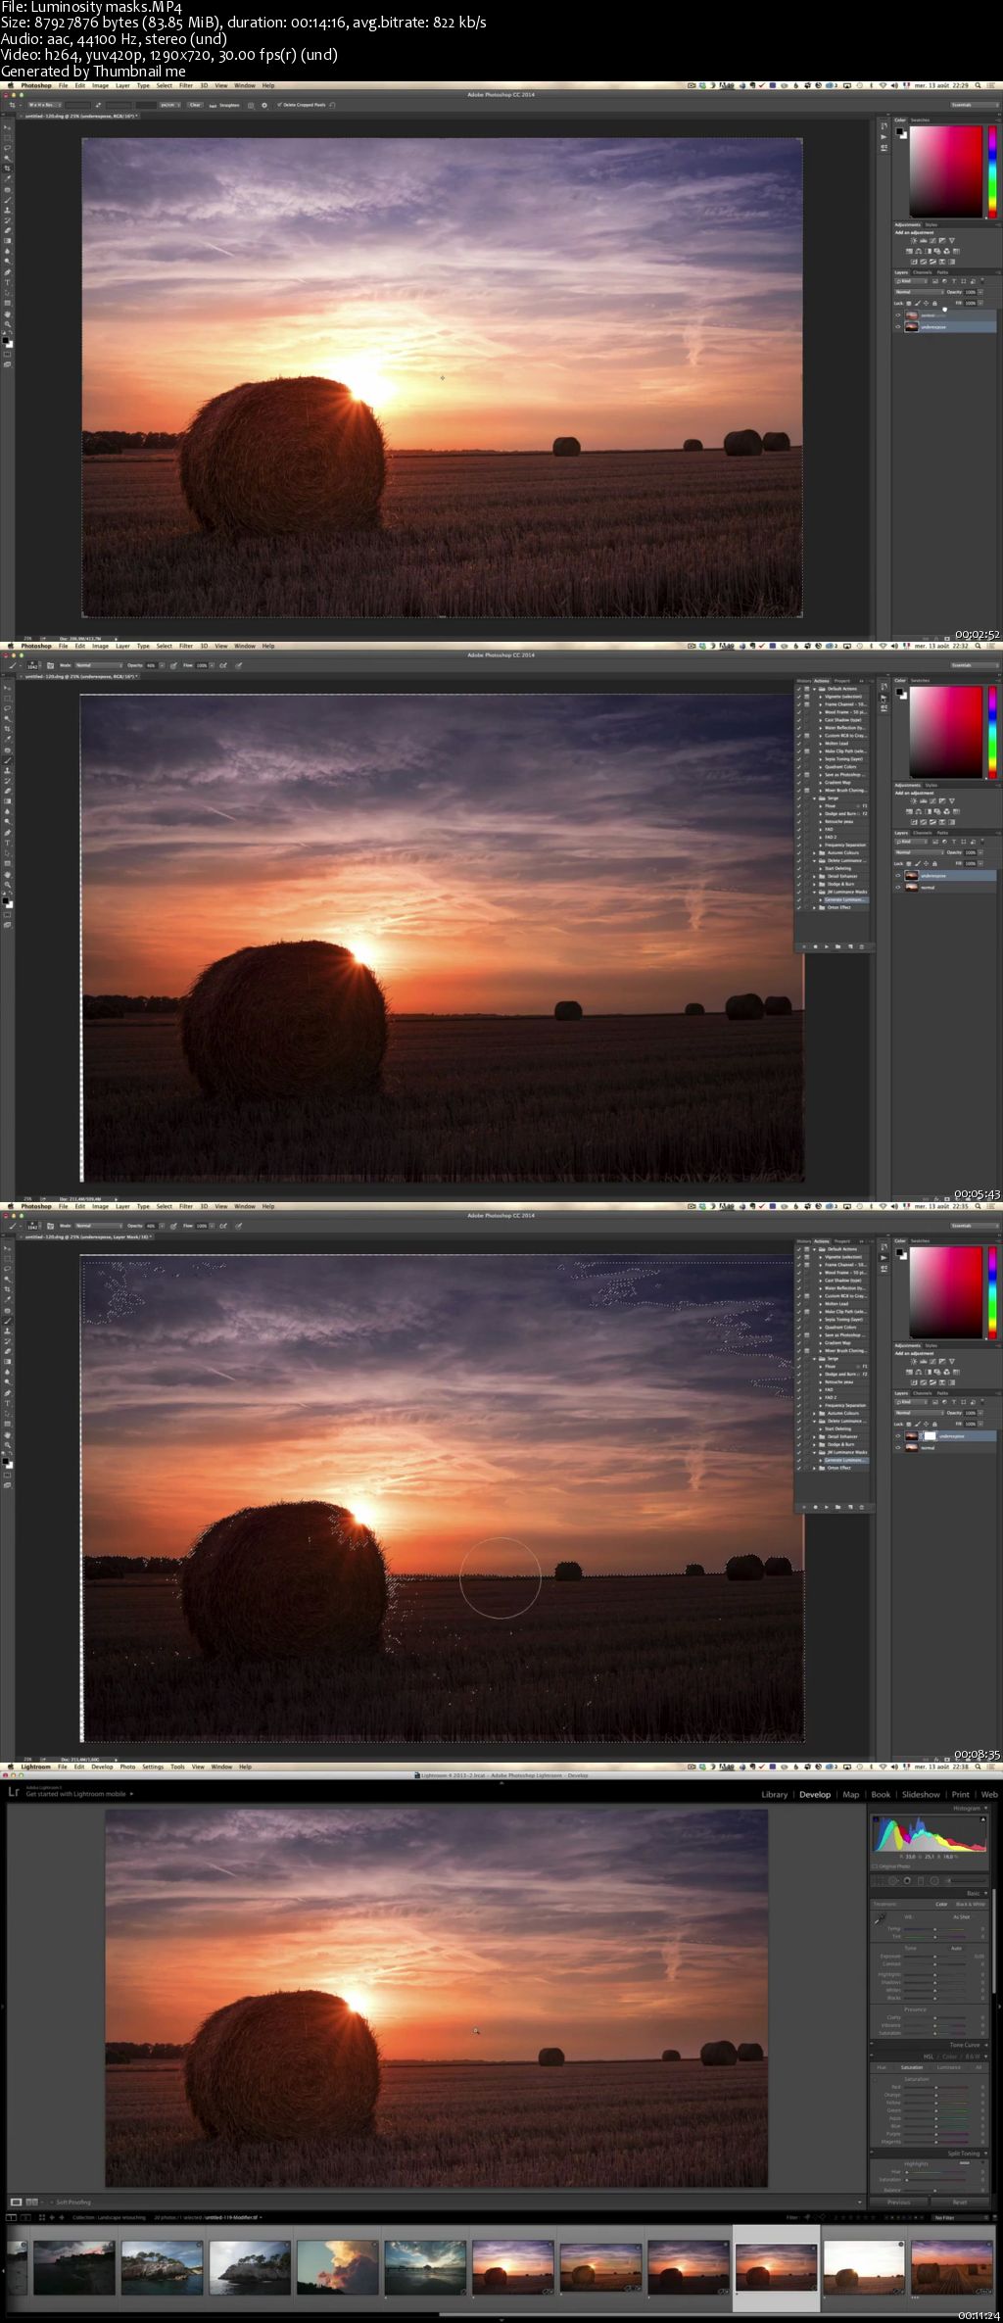The image size is (1003, 2323).
Task: Click Straighten button in first frame options bar
Action: (228, 105)
